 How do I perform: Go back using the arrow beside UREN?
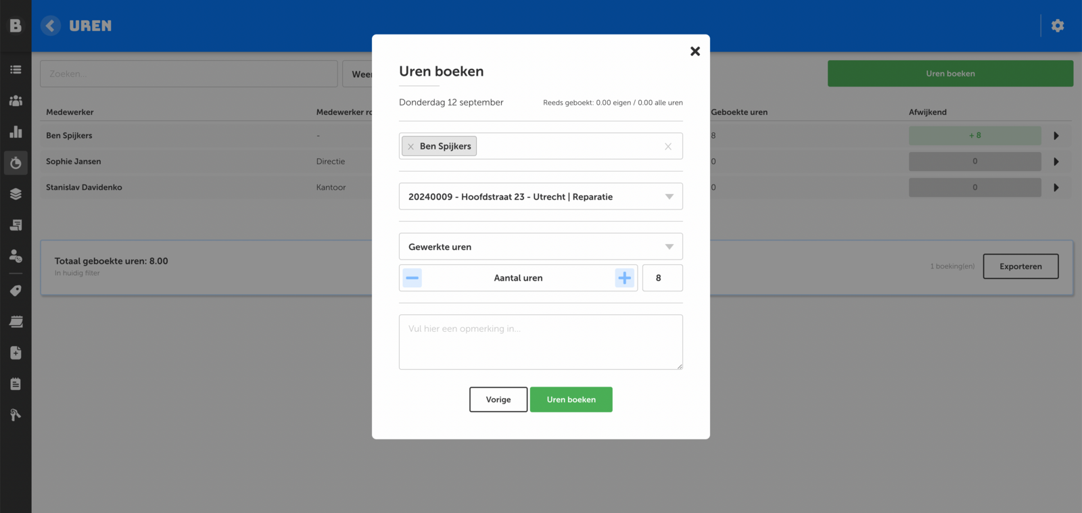click(50, 26)
